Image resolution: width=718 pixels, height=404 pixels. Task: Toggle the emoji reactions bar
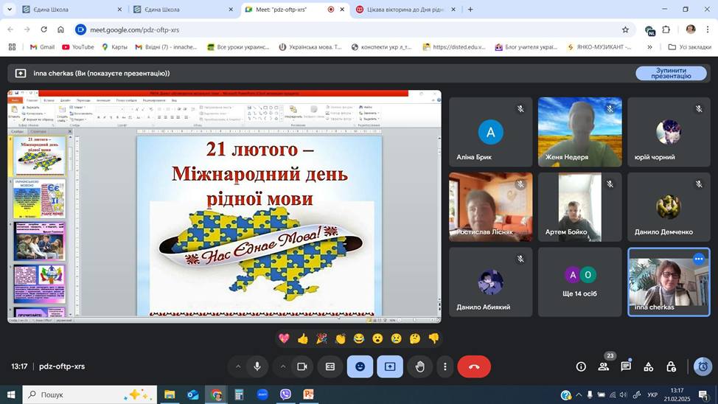360,366
